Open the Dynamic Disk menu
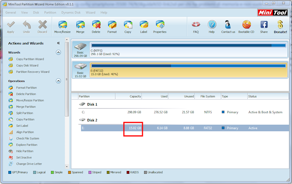 point(71,13)
